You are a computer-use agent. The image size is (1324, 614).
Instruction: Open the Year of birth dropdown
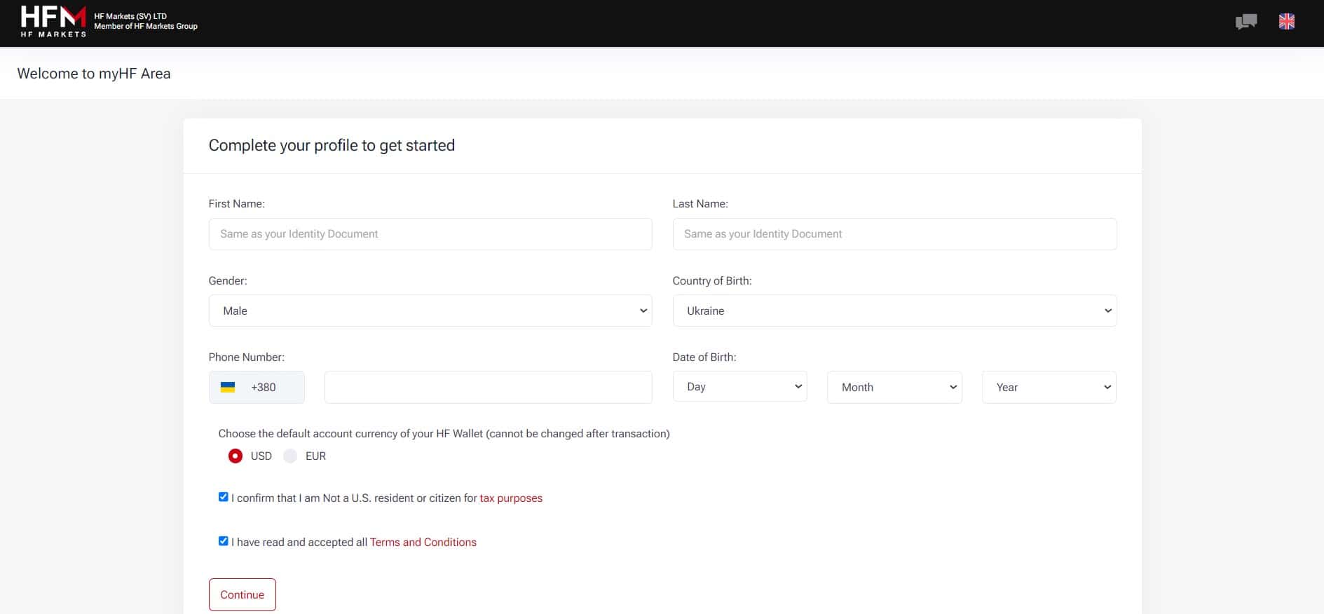point(1049,387)
